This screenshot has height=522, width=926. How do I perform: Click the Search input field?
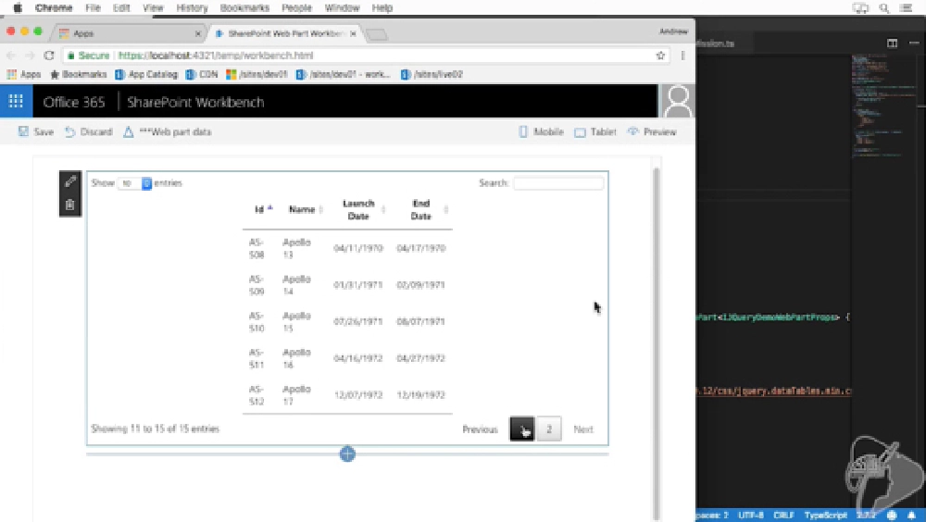click(558, 183)
